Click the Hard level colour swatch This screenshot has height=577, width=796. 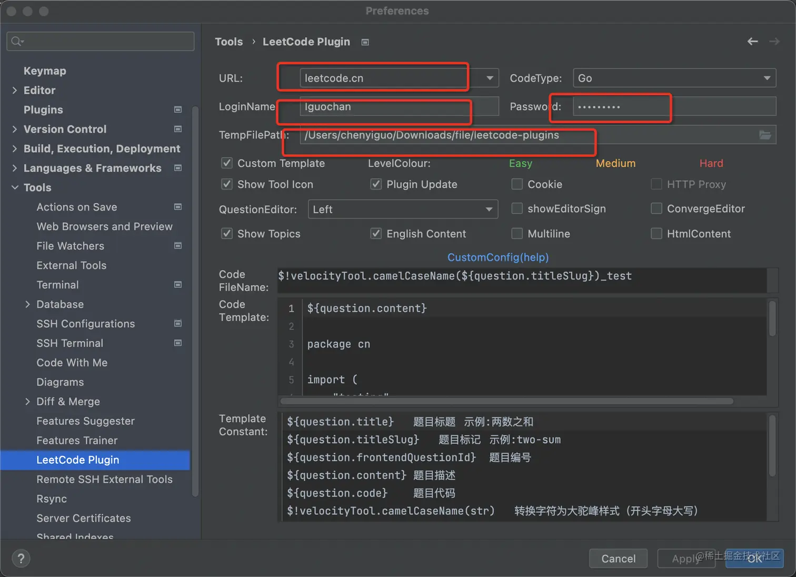click(x=711, y=163)
